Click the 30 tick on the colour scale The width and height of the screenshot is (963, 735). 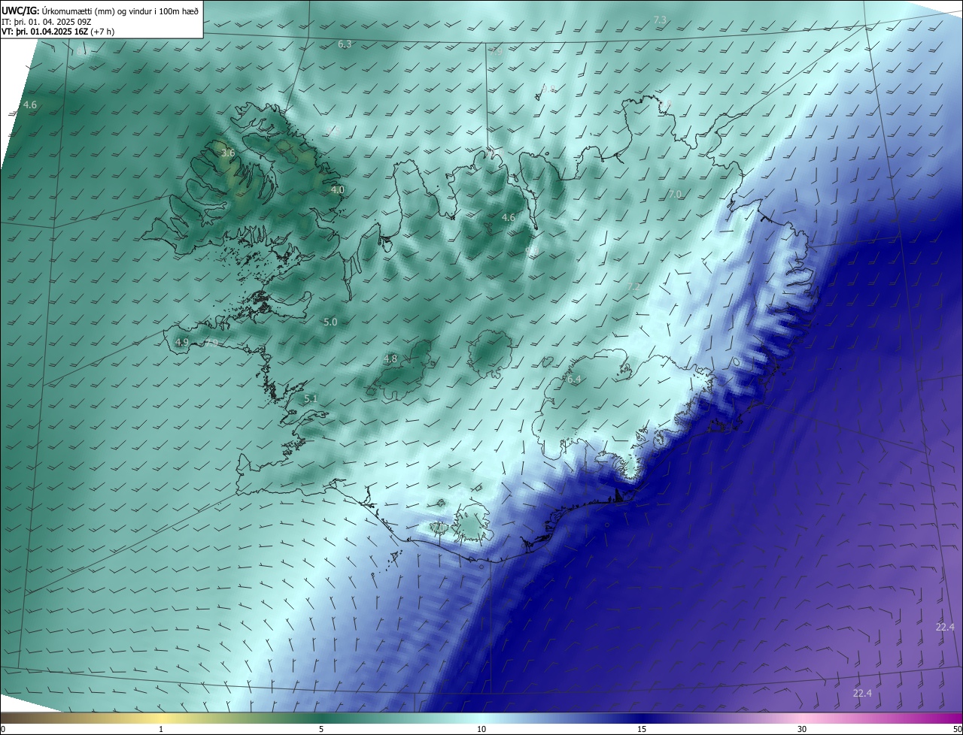point(802,729)
